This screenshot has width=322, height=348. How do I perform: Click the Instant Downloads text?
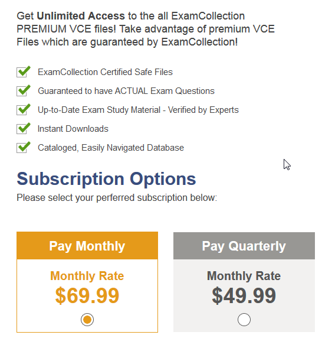click(x=73, y=129)
